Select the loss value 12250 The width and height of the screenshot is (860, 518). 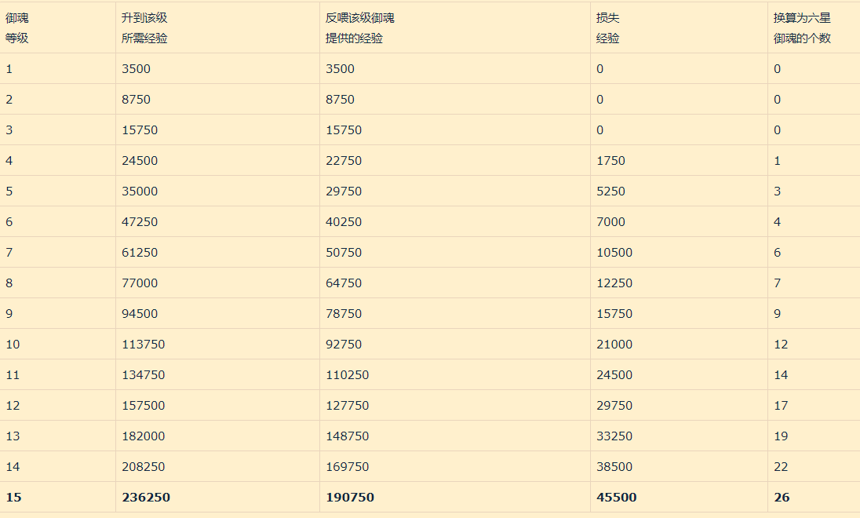pos(614,283)
